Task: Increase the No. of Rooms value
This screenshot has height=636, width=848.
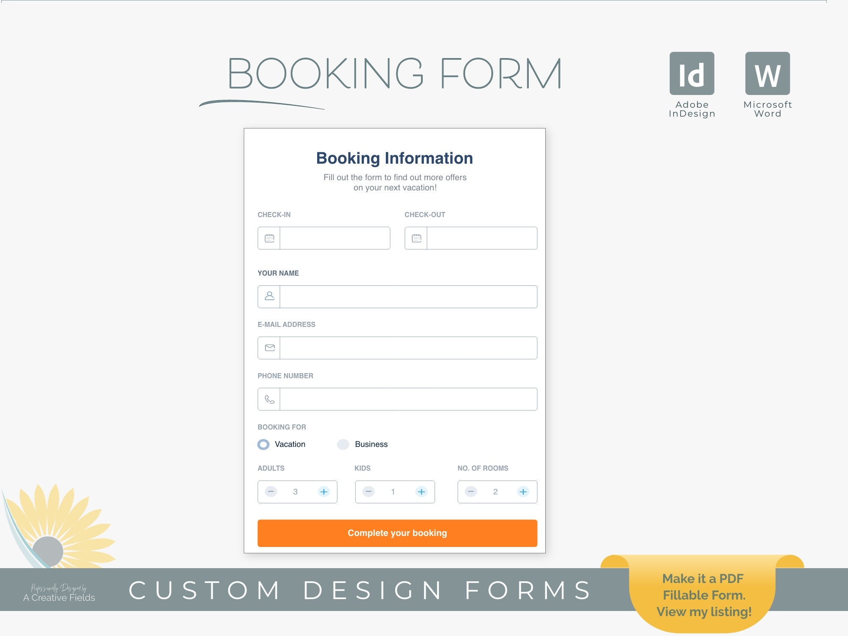Action: click(523, 492)
